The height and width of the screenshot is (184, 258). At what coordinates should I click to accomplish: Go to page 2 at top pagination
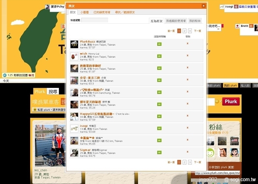[x=184, y=31]
